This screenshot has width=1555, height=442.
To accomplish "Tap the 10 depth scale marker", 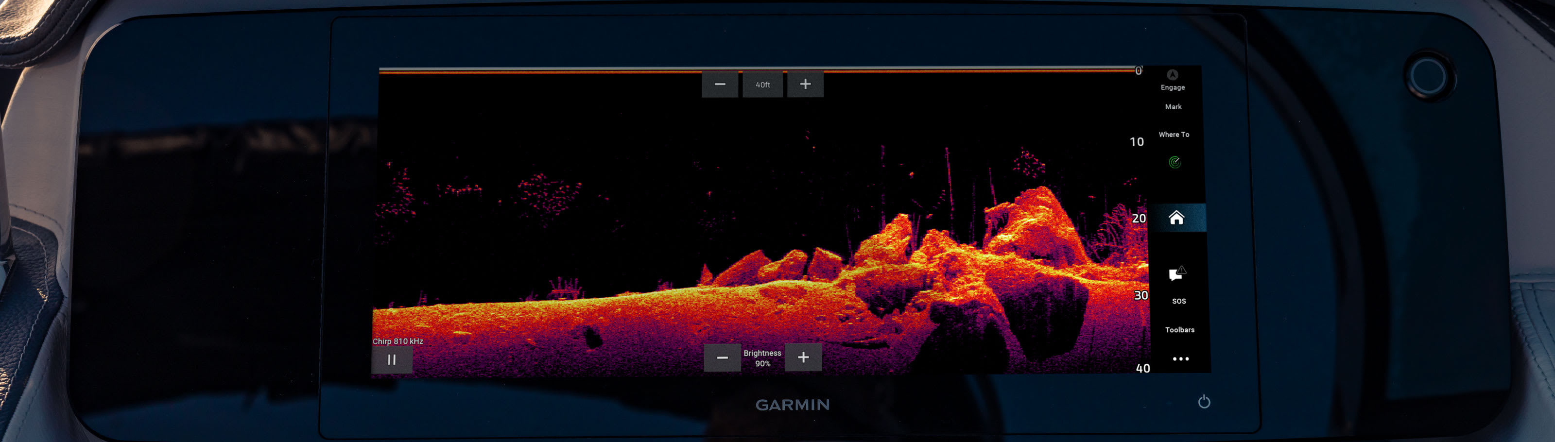I will [x=1136, y=142].
